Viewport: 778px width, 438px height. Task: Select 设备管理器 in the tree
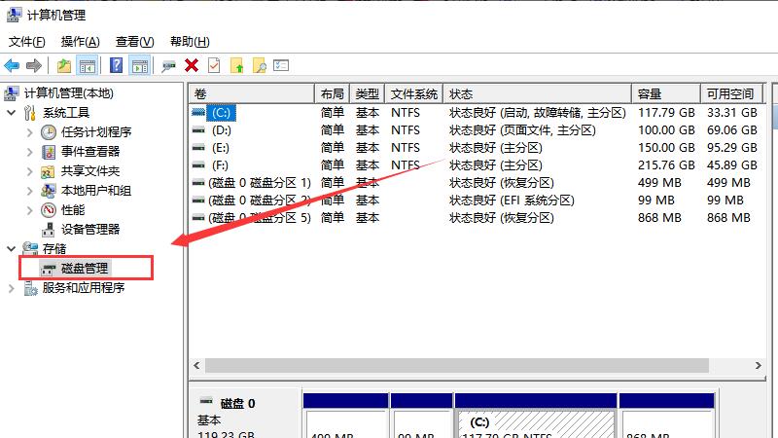[x=89, y=230]
